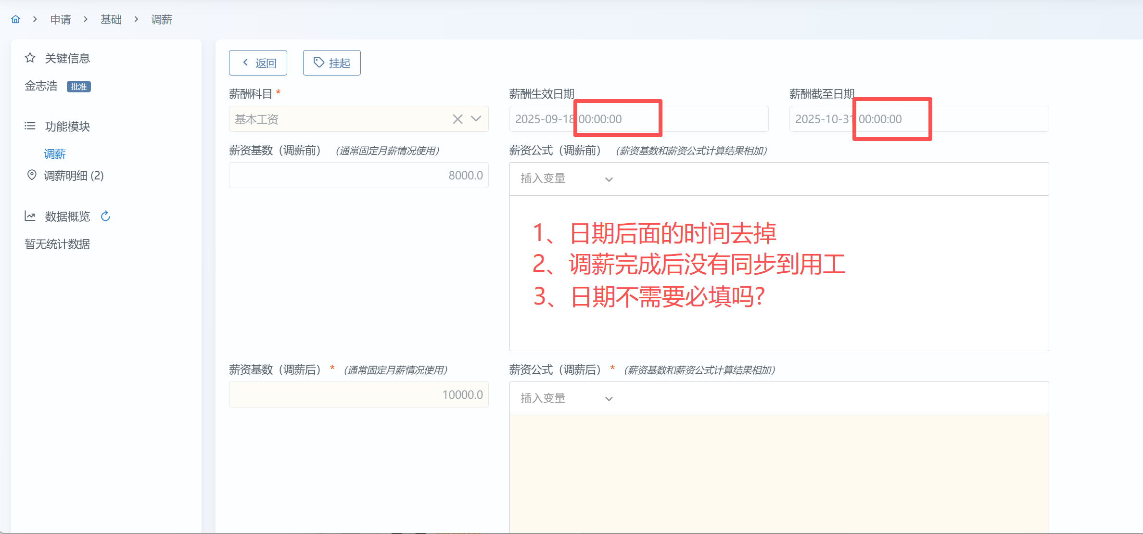Click the 挂起 button
Viewport: 1143px width, 534px height.
(332, 63)
